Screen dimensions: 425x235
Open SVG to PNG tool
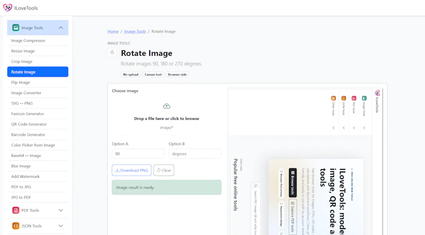point(38,103)
